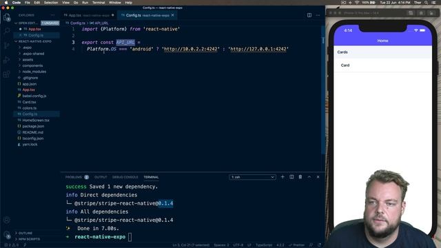
Task: Expand the .expo-shared folder
Action: coord(33,54)
